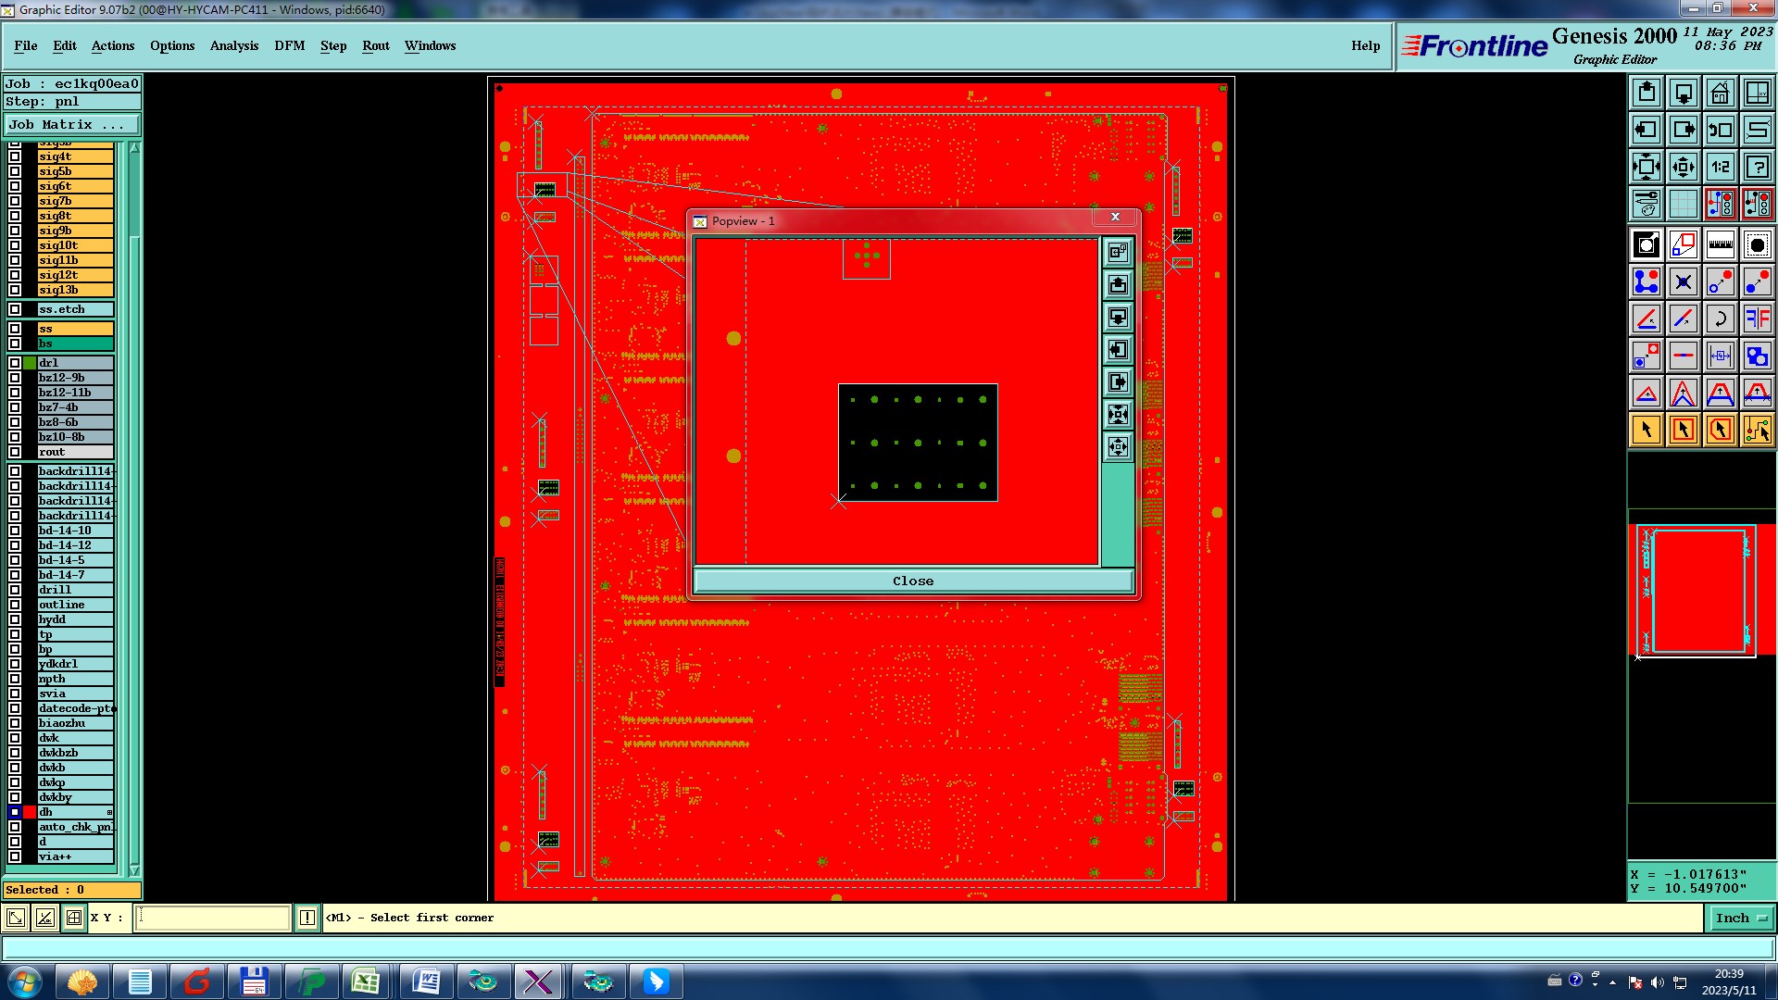Click the previous view return-arrow icon
The height and width of the screenshot is (1000, 1778).
pyautogui.click(x=1721, y=130)
